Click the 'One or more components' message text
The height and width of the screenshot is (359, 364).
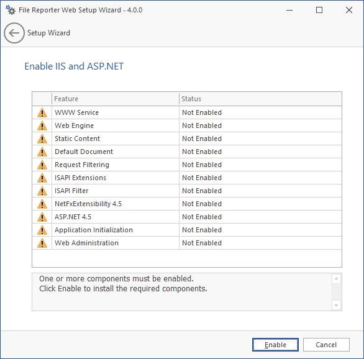pyautogui.click(x=116, y=278)
